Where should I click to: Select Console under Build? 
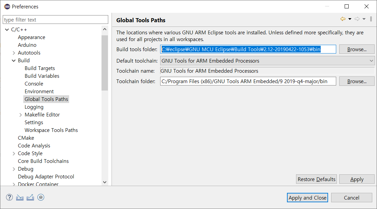point(34,83)
